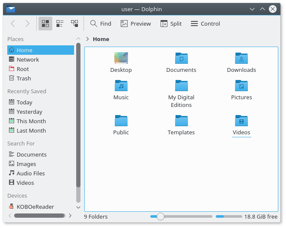
Task: Click the Videos folder link
Action: pos(241,133)
